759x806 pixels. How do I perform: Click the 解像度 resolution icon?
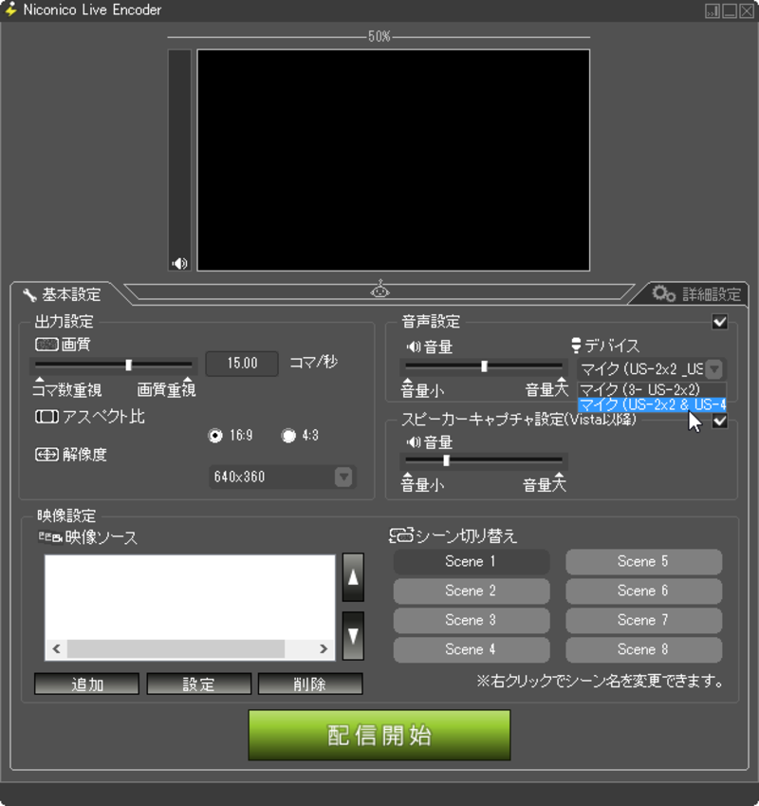click(46, 455)
